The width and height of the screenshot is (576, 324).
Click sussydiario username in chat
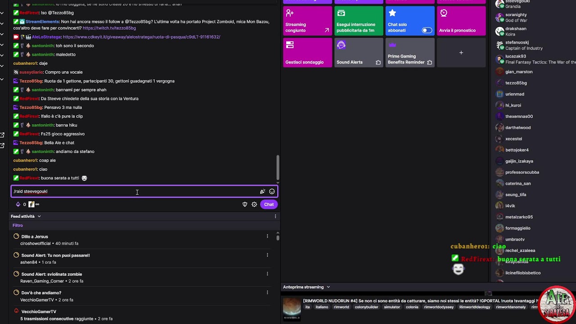pos(31,72)
